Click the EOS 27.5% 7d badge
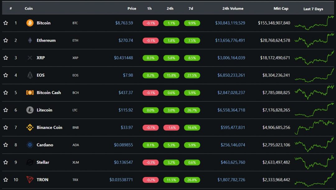Viewport: 336px width, 190px height. (x=192, y=75)
